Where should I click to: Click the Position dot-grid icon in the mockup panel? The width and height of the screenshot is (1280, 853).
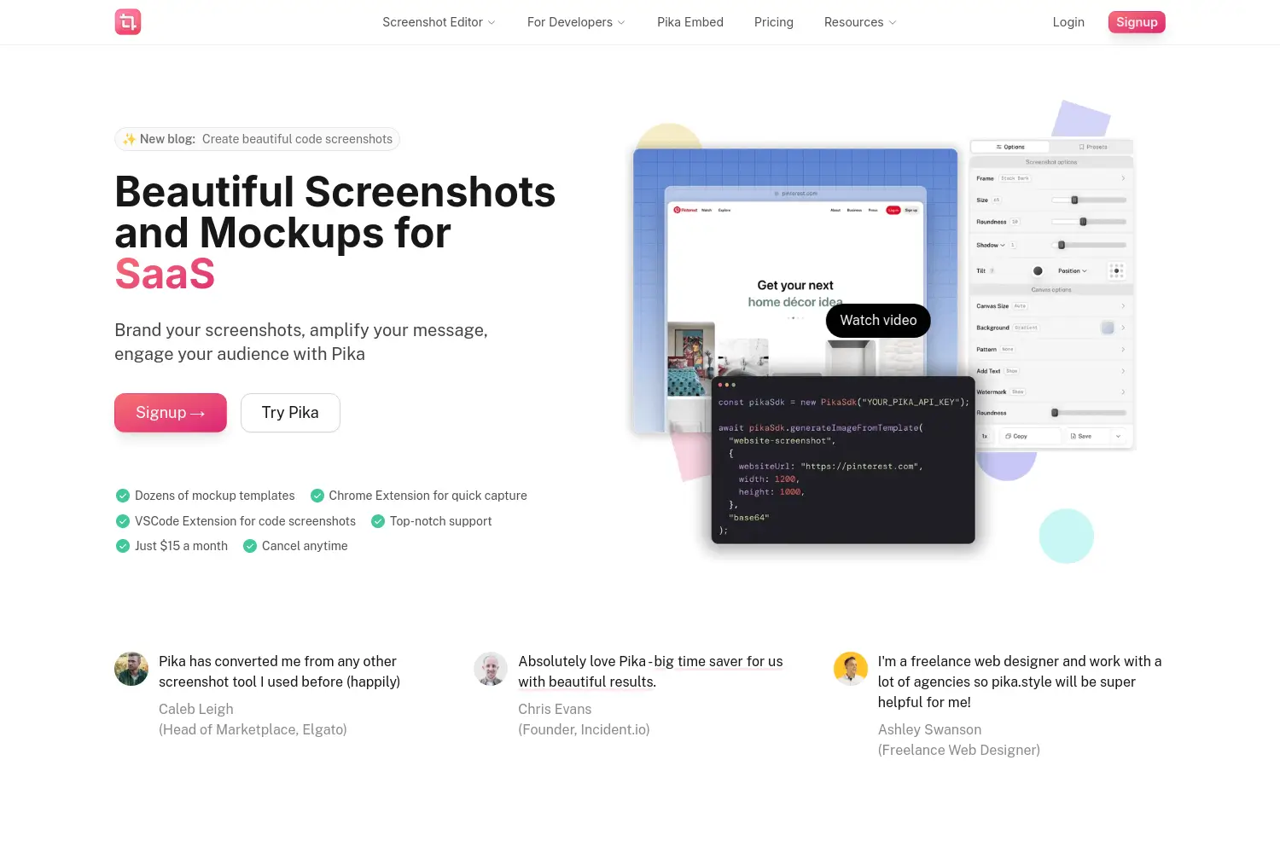1116,271
